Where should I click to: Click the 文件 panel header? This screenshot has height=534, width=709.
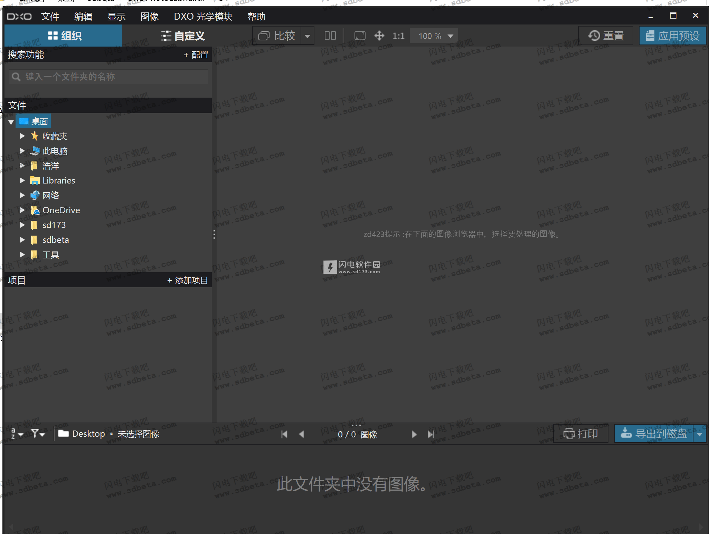point(108,105)
